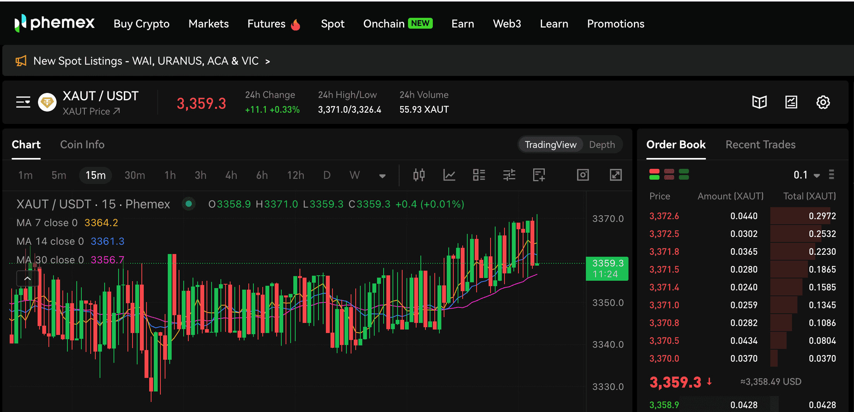This screenshot has height=412, width=854.
Task: Click the announcement megaphone icon
Action: pyautogui.click(x=21, y=61)
